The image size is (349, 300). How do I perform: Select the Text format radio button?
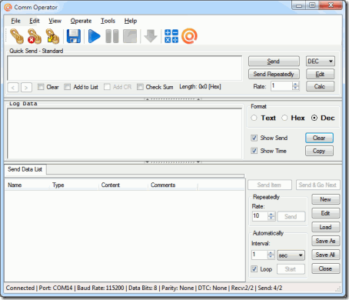pos(254,118)
